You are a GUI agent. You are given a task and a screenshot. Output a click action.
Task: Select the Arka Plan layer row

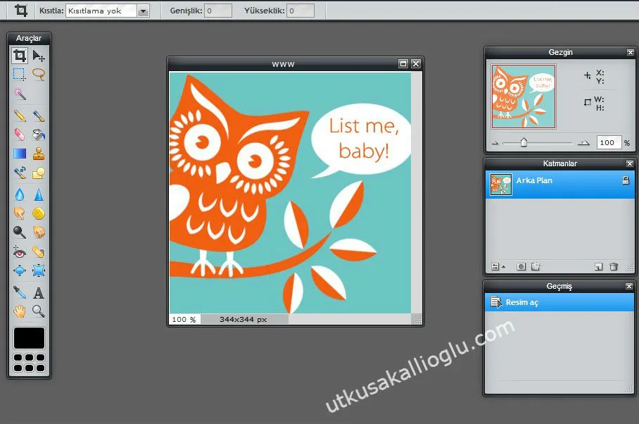pos(560,185)
